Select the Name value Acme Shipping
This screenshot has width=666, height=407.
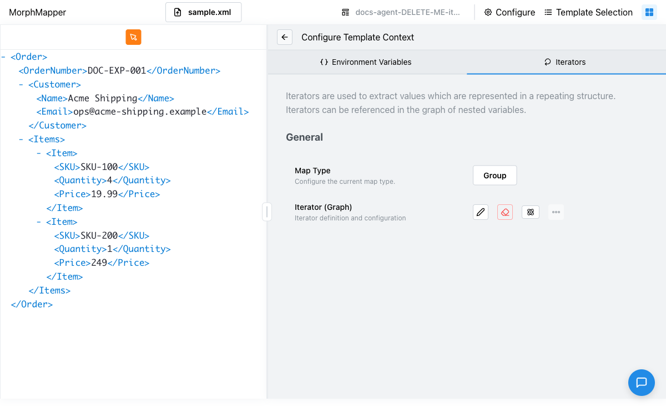coord(103,99)
